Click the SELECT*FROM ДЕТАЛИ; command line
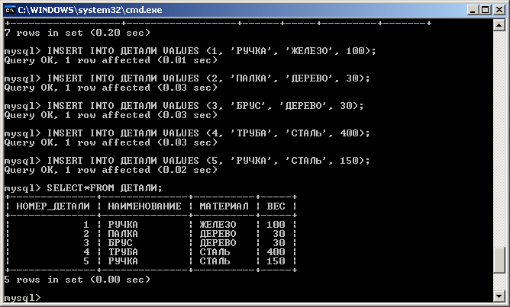 tap(83, 188)
